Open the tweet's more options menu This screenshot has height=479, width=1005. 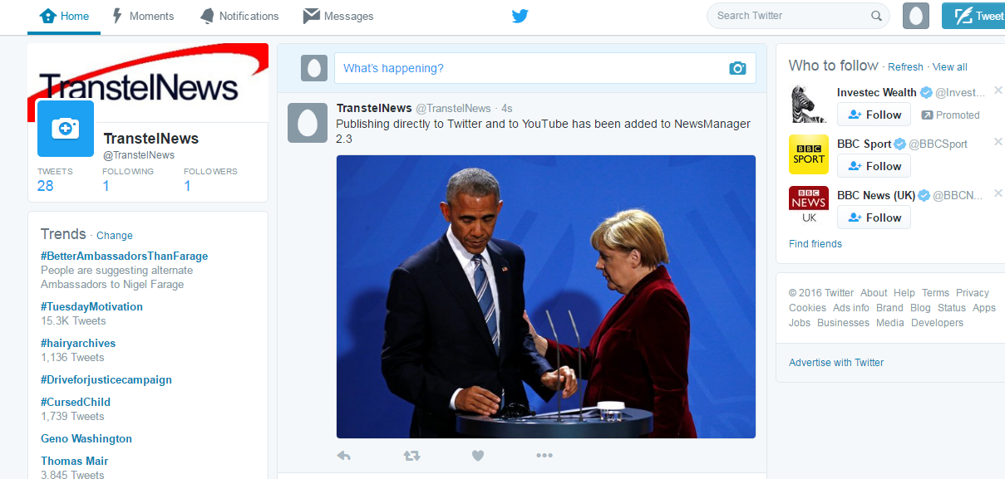544,455
